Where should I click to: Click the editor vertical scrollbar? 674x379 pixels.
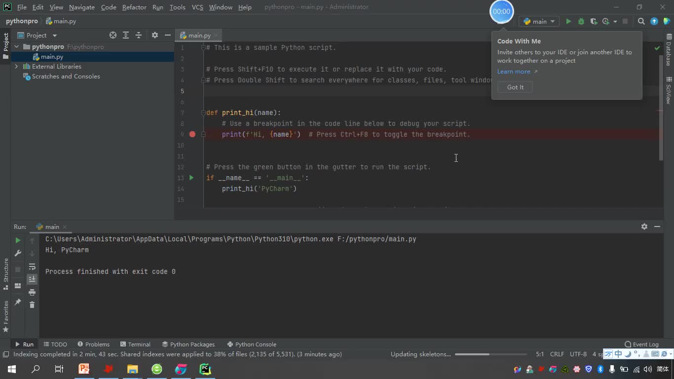pos(661,108)
